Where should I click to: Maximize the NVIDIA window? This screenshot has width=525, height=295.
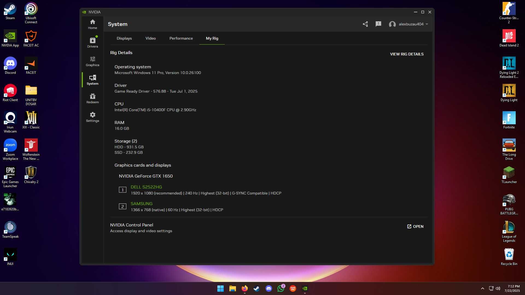click(422, 12)
